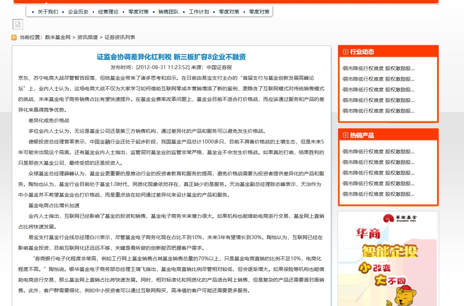The image size is (464, 306).
Task: Open the third 弱市降低行权难度 link under 行业动态
Action: 378,90
